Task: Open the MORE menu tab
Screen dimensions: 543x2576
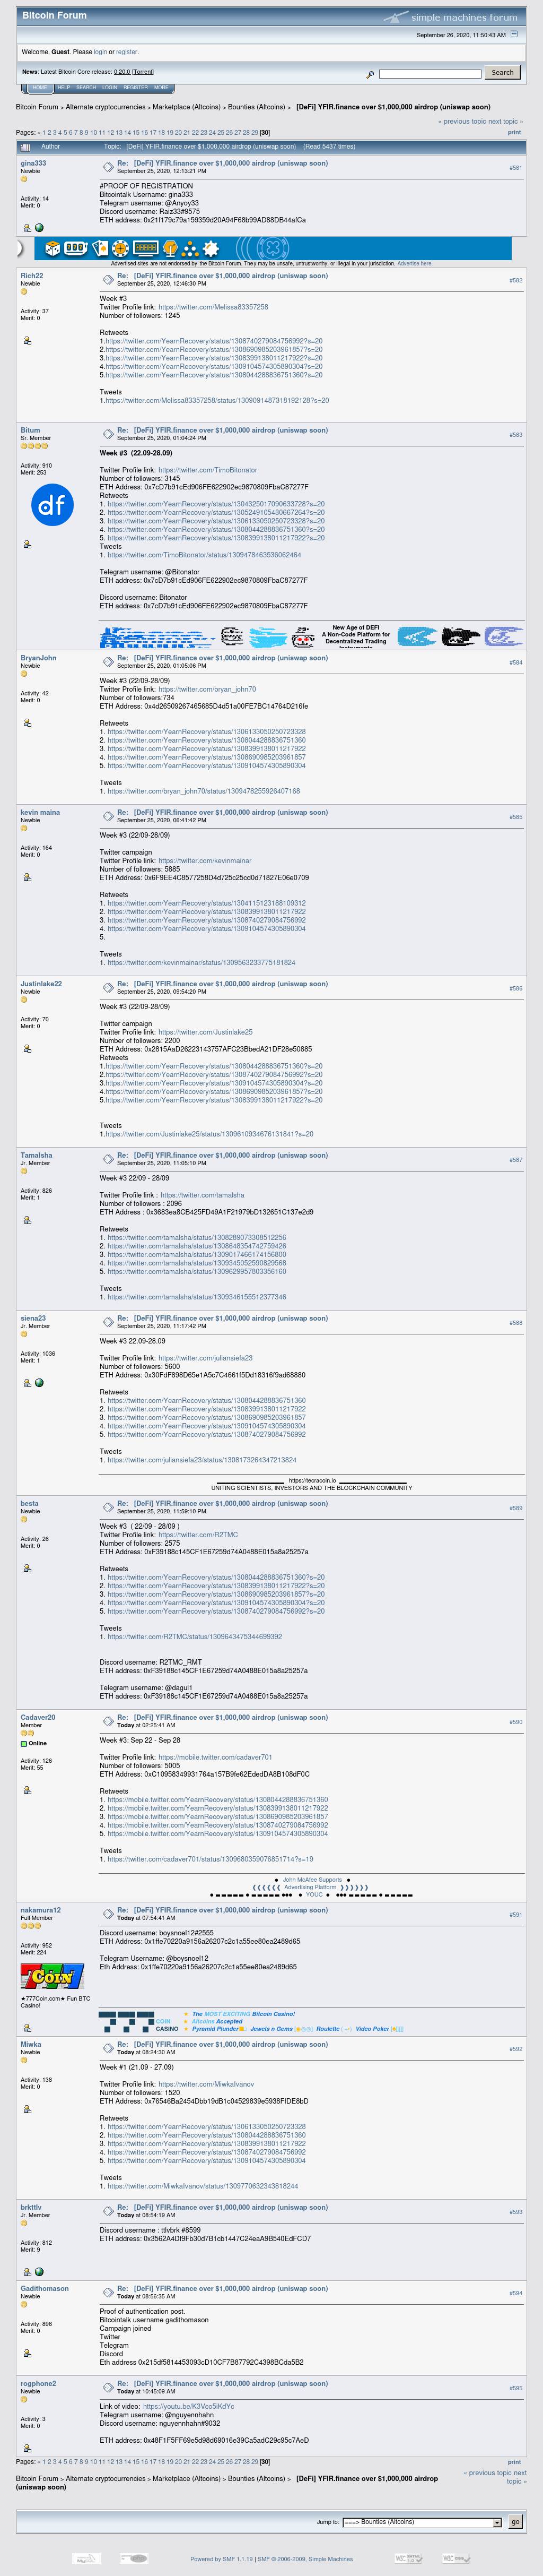Action: (161, 88)
